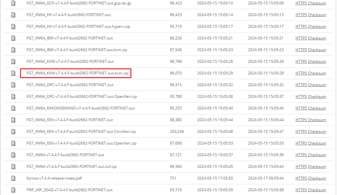Select FGT_VM64_XEN .out.OpenXen.zip file name
The image size is (337, 195).
click(82, 143)
